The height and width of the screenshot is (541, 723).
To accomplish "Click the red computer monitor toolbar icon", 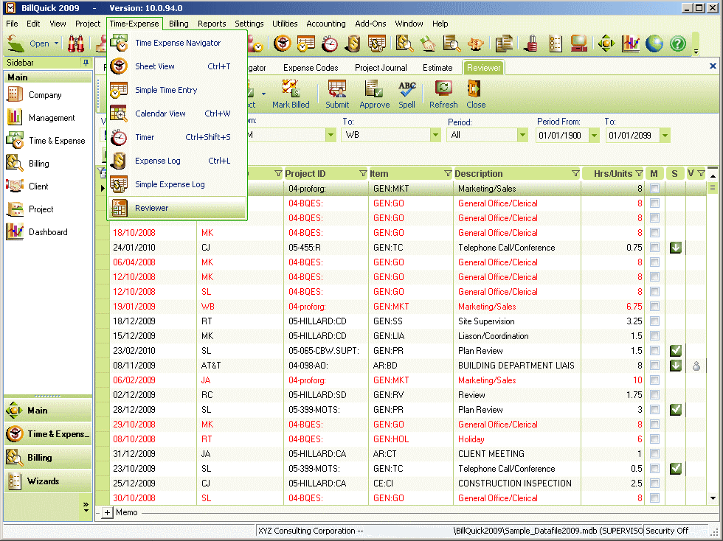I will [578, 43].
